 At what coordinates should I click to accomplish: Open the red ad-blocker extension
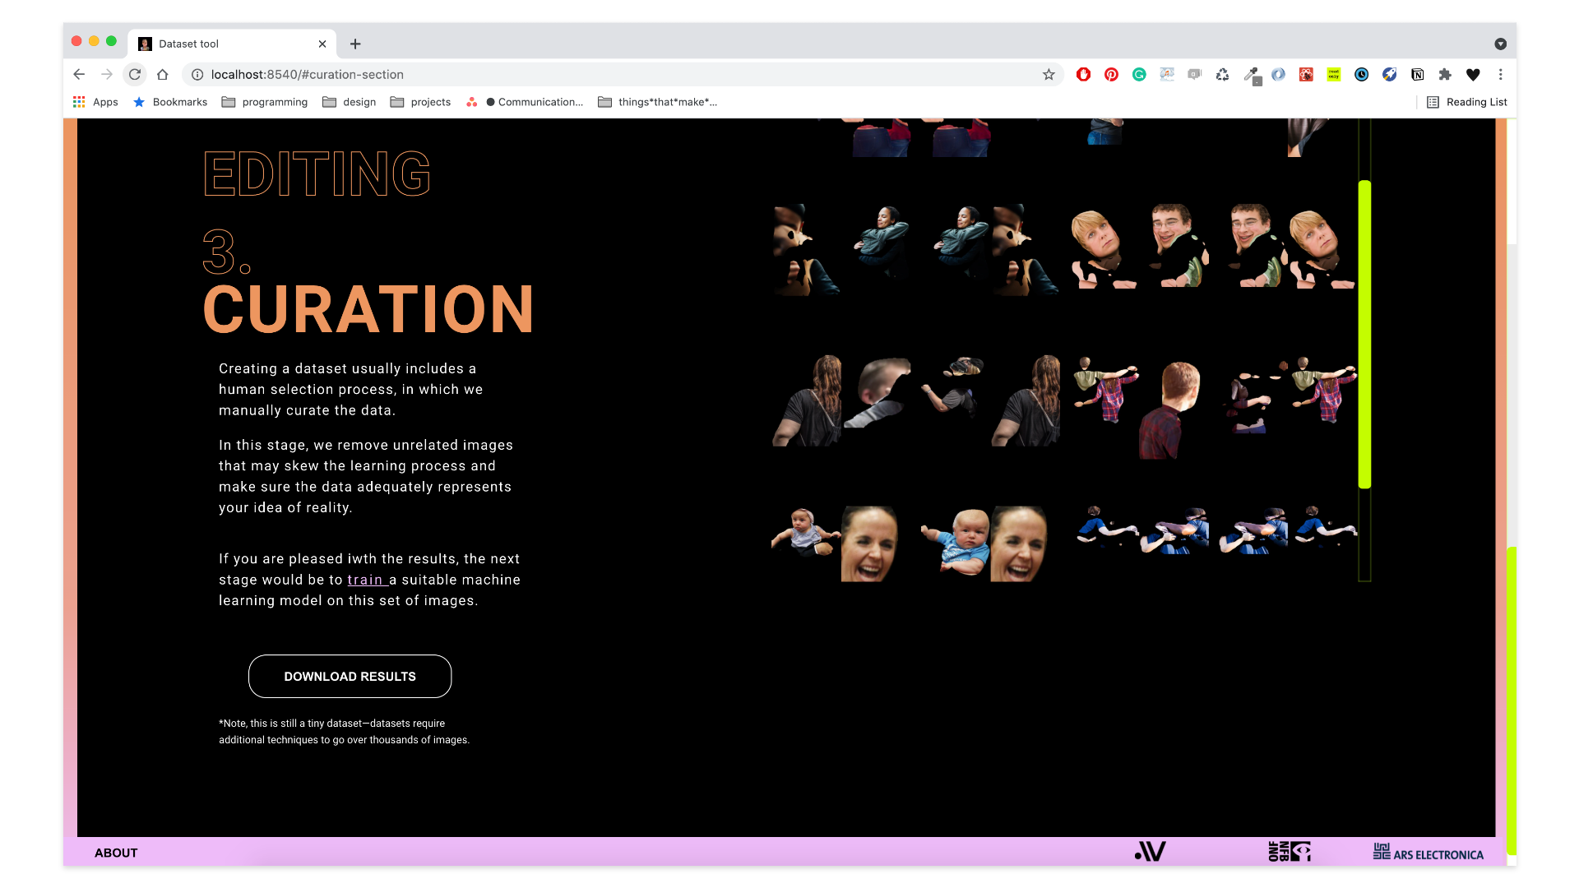[1083, 74]
